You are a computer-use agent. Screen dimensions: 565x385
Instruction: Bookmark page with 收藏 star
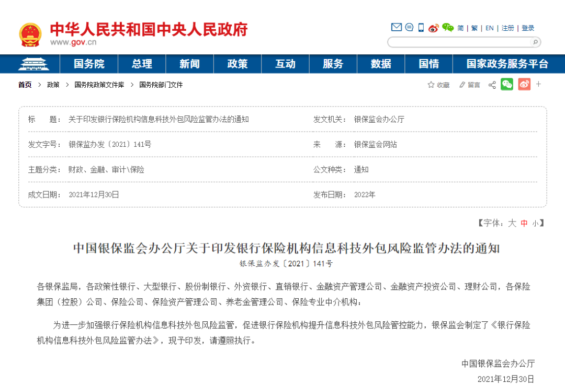point(438,85)
